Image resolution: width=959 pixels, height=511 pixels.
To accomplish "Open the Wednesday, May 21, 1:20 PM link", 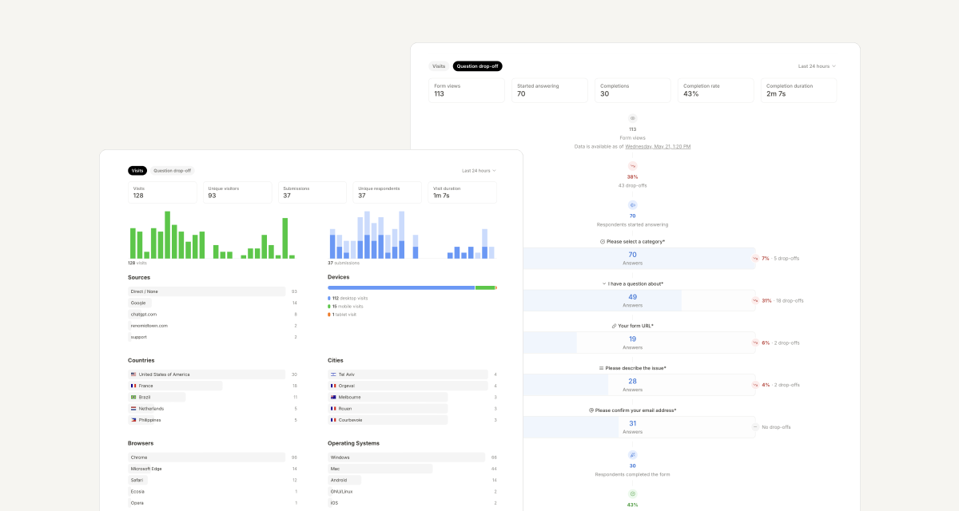I will click(658, 147).
